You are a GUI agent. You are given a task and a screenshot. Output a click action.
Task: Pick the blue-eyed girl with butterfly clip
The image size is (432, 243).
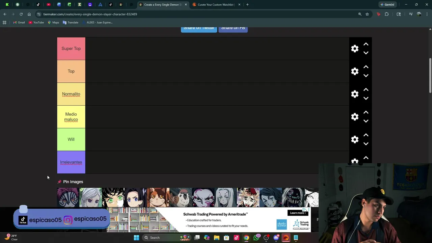pyautogui.click(x=135, y=197)
